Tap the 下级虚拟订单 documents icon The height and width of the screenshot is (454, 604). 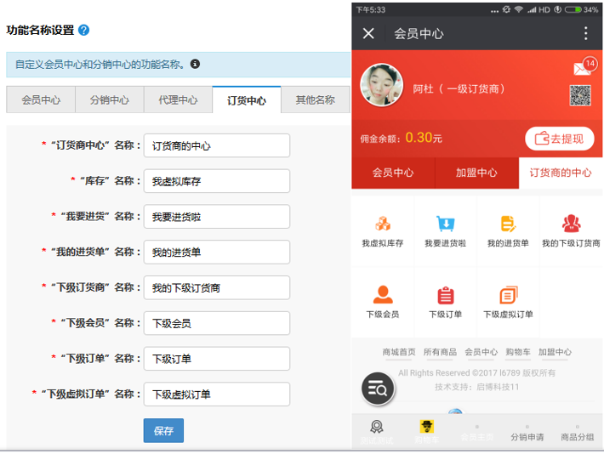point(508,295)
